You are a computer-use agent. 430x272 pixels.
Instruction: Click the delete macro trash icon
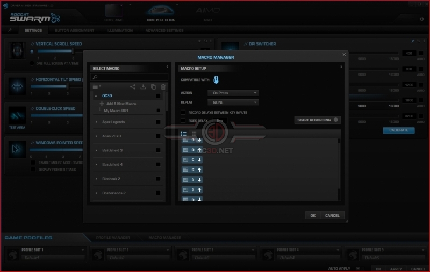tap(163, 87)
